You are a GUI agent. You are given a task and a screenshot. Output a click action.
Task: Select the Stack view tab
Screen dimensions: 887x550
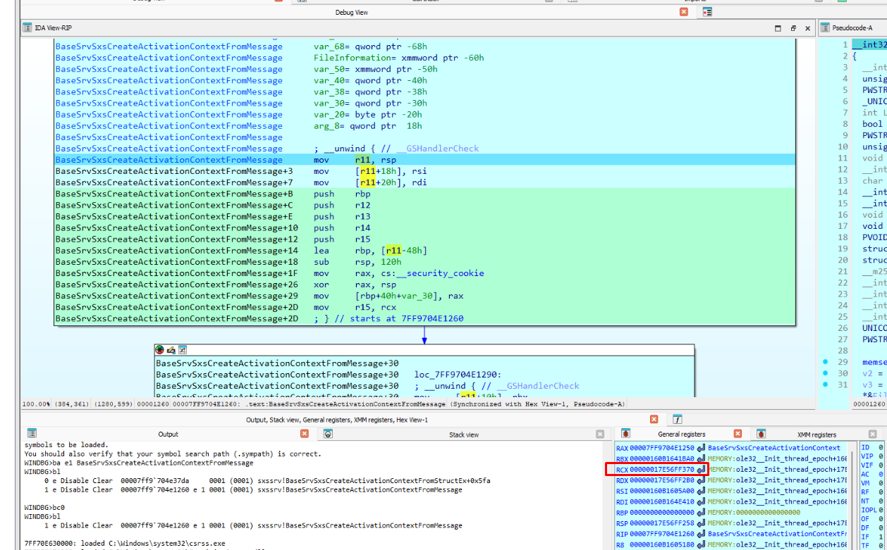pos(463,435)
